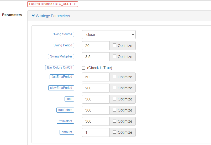
Task: Collapse the Strategy Parameters chevron
Action: pyautogui.click(x=33, y=16)
